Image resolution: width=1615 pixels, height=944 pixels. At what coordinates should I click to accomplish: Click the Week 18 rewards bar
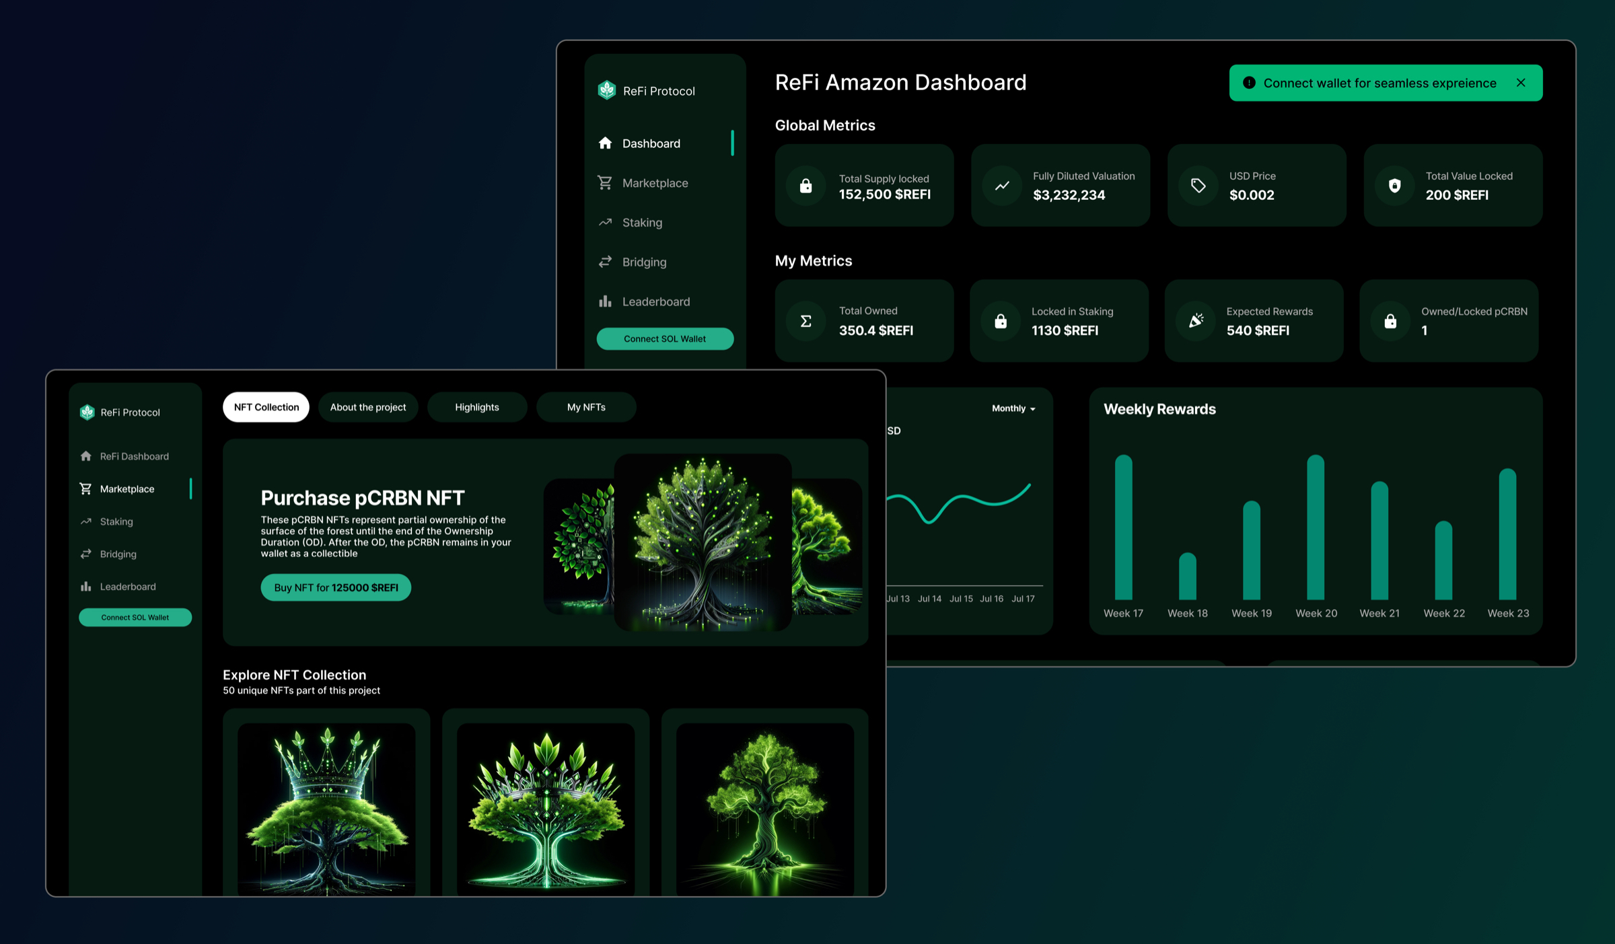click(x=1187, y=577)
